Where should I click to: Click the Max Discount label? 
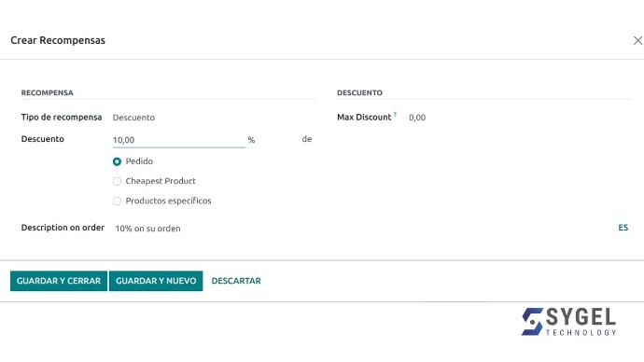click(364, 117)
